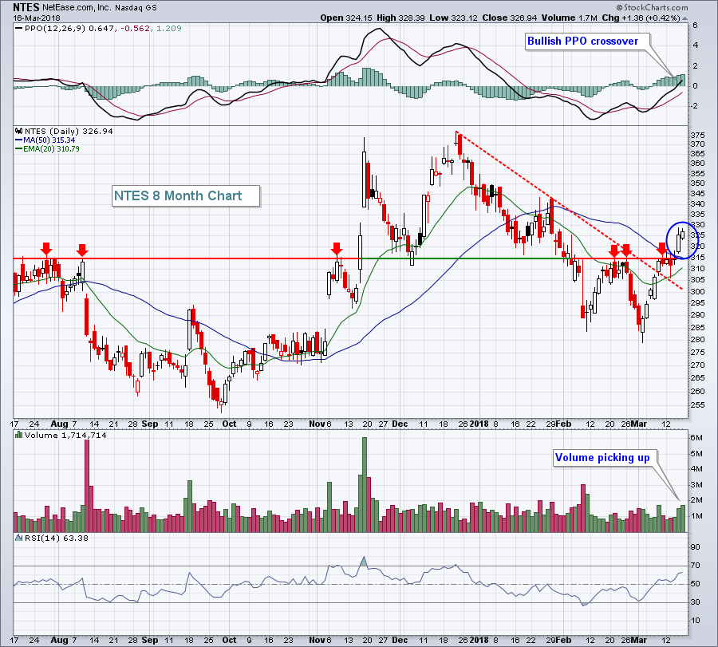Click the 10 label on RSI axis
Image resolution: width=718 pixels, height=647 pixels.
695,621
